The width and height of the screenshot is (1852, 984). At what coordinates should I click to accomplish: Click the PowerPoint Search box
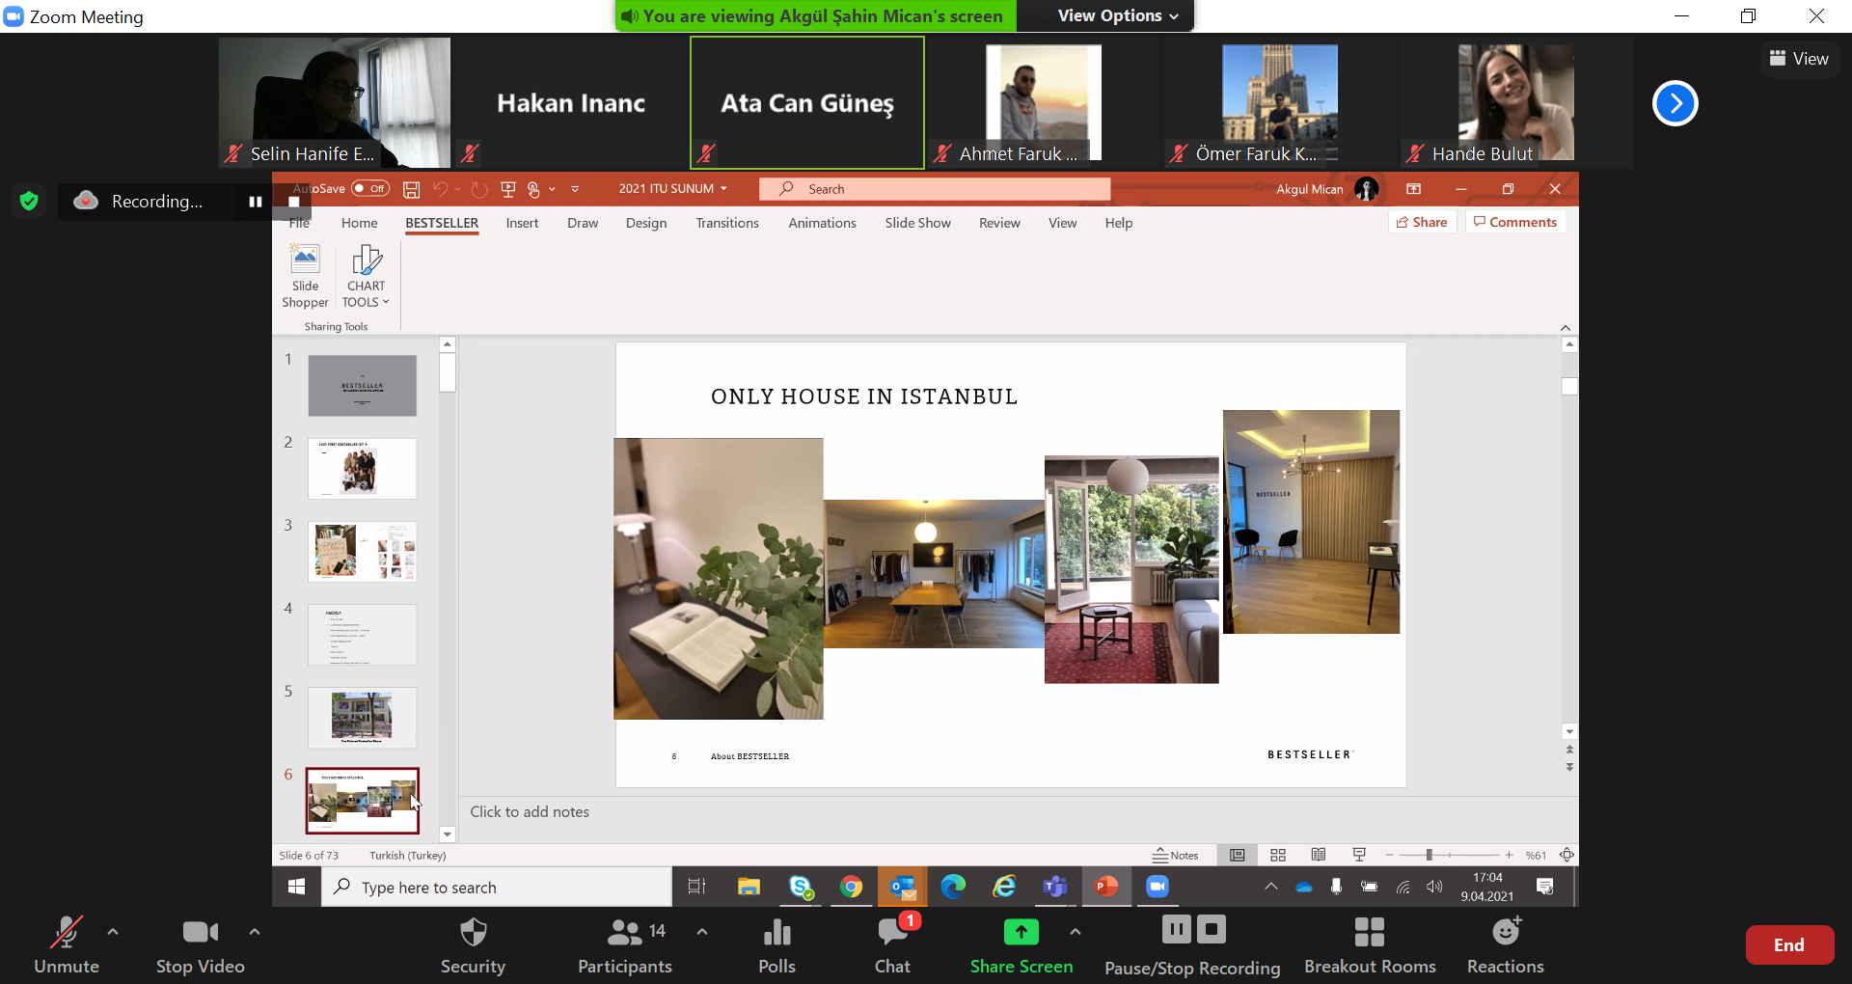[935, 189]
